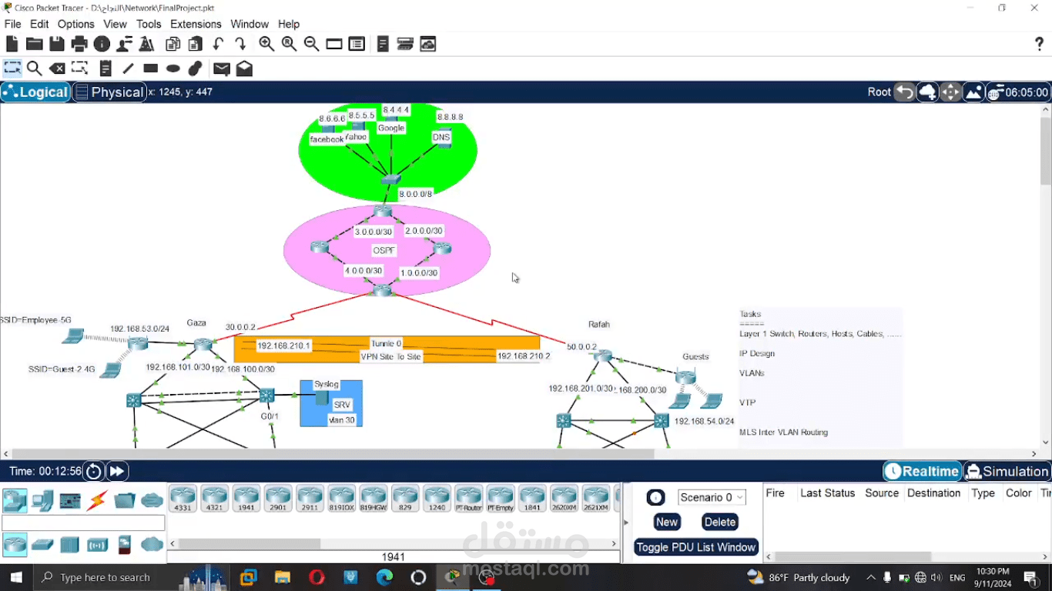This screenshot has width=1052, height=591.
Task: Fast forward time with double-arrow button
Action: tap(117, 472)
